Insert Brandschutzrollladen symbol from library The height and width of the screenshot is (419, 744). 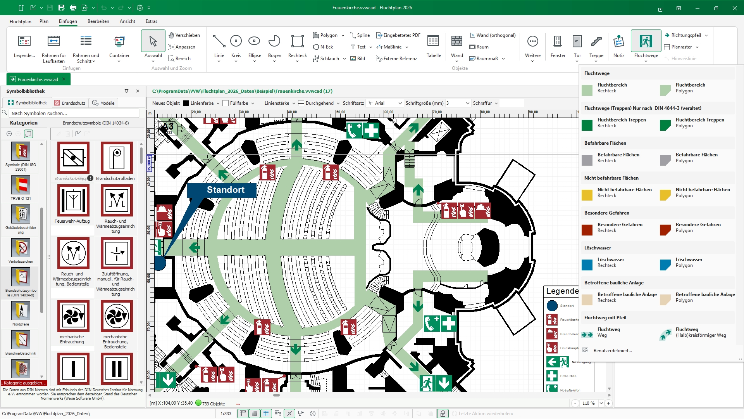pos(117,158)
